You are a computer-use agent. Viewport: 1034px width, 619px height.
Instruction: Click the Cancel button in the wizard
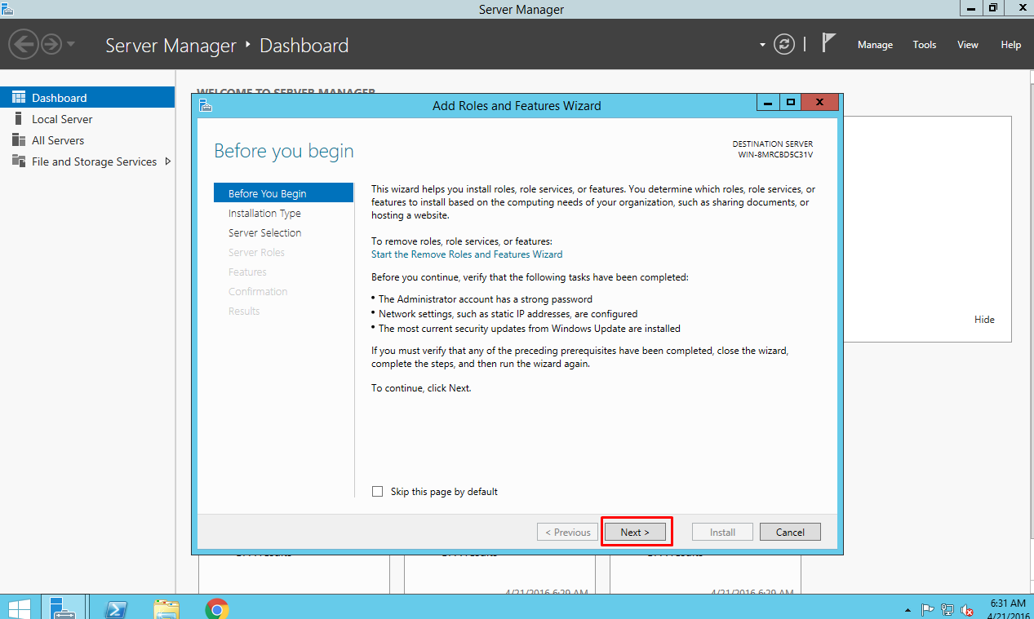click(x=790, y=532)
